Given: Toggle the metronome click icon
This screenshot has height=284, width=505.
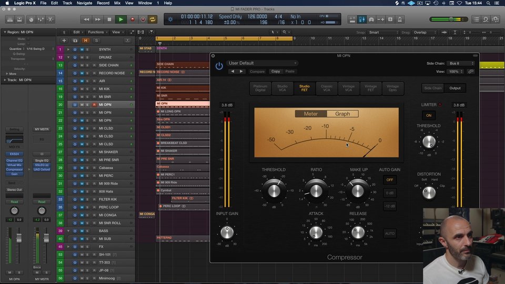Looking at the screenshot, I should coord(400,19).
